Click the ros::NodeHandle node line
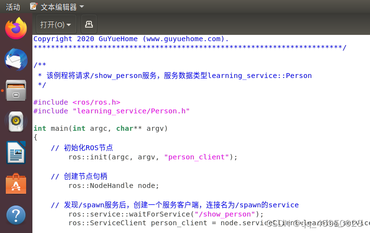The width and height of the screenshot is (370, 233). click(x=114, y=186)
